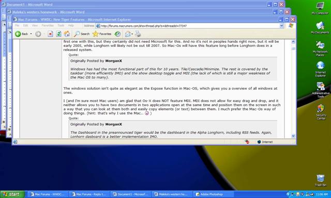Click the clock showing 11:06 AM

322,194
